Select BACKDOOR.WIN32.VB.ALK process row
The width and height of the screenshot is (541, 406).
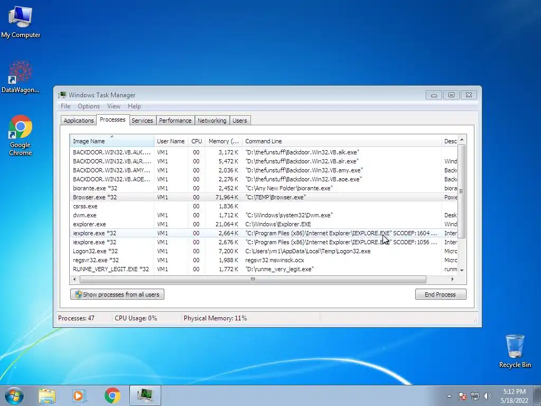point(264,152)
